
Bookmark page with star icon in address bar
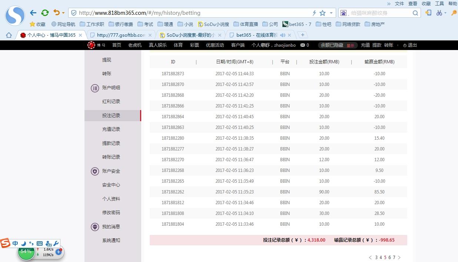[322, 13]
